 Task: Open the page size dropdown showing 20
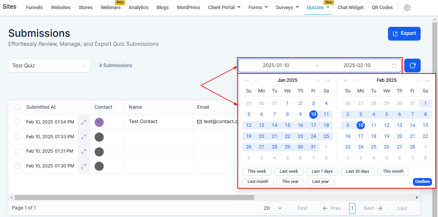coord(273,208)
